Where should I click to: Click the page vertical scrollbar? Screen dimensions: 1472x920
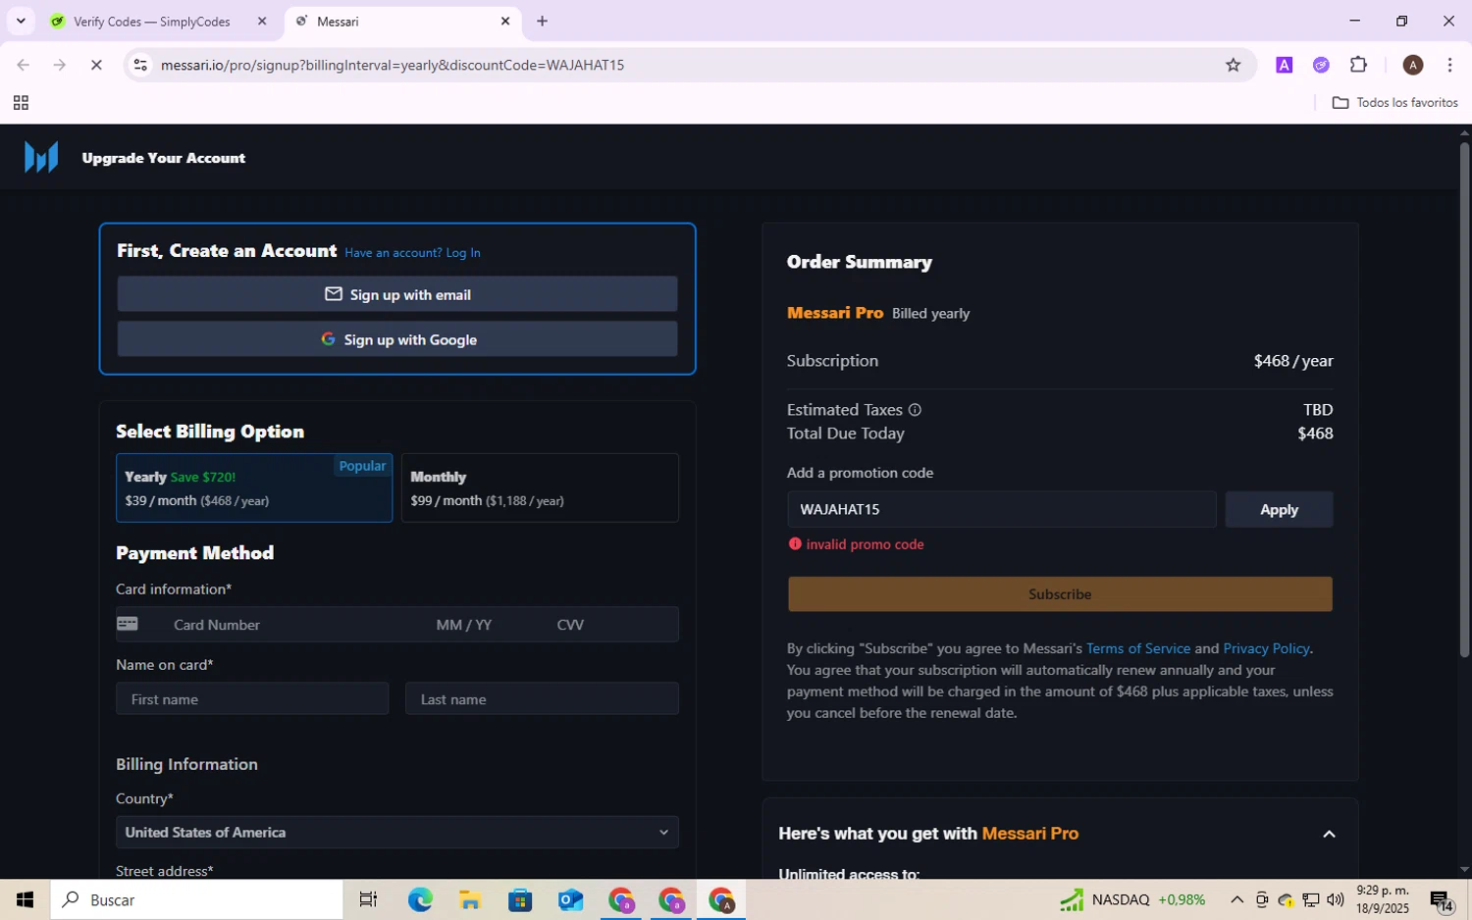pos(1464,400)
